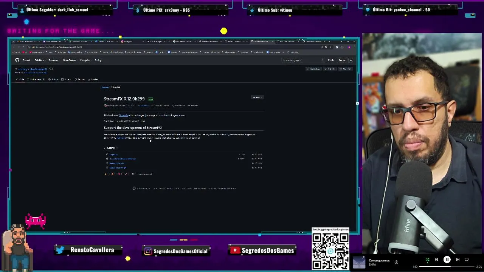Pause the song Consequences

[x=447, y=260]
